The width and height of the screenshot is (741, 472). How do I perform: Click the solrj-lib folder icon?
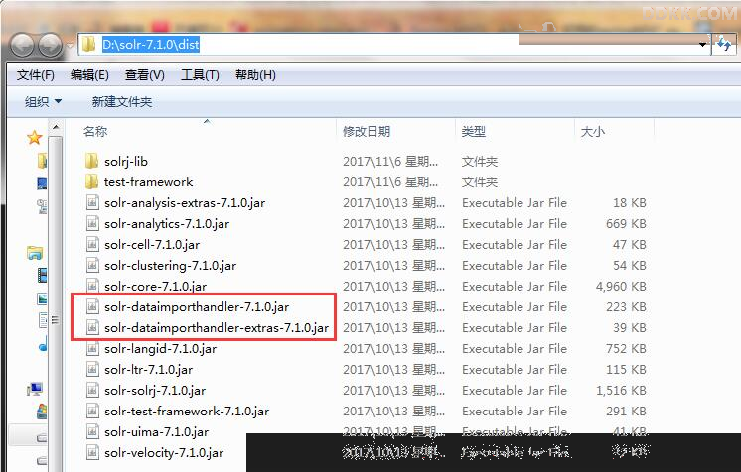point(91,161)
